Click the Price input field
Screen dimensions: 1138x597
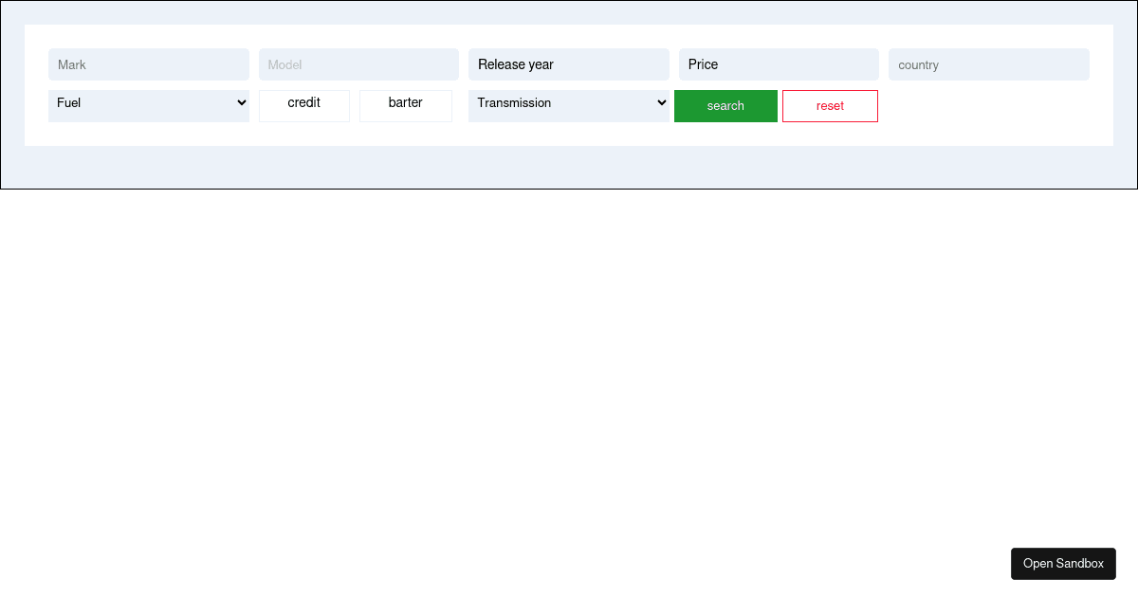pyautogui.click(x=779, y=63)
